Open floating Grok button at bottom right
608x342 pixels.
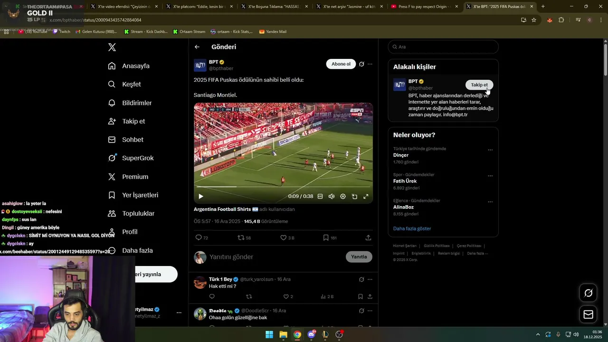588,293
